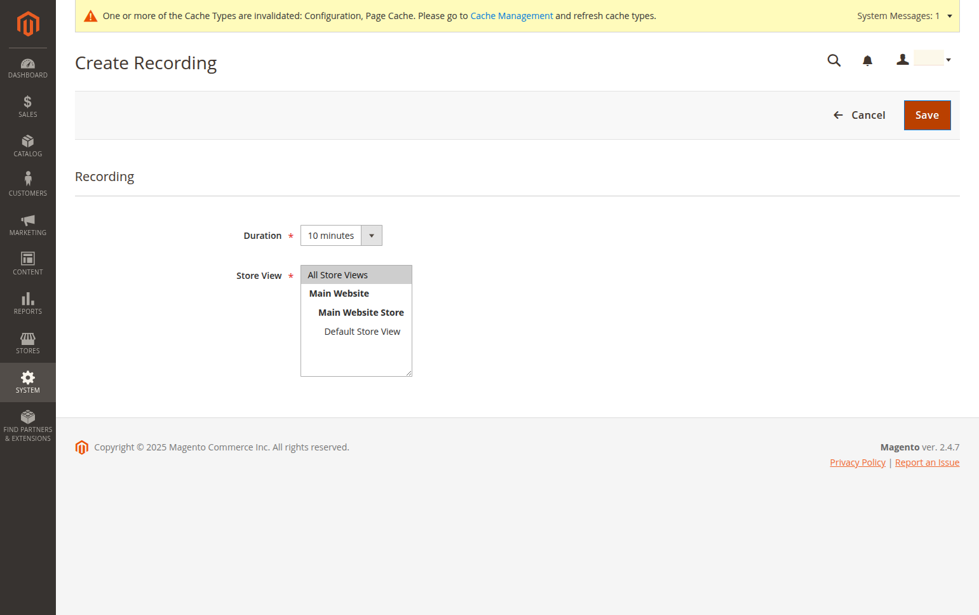
Task: Click the Magento ver. 2.4.7 text
Action: click(920, 447)
